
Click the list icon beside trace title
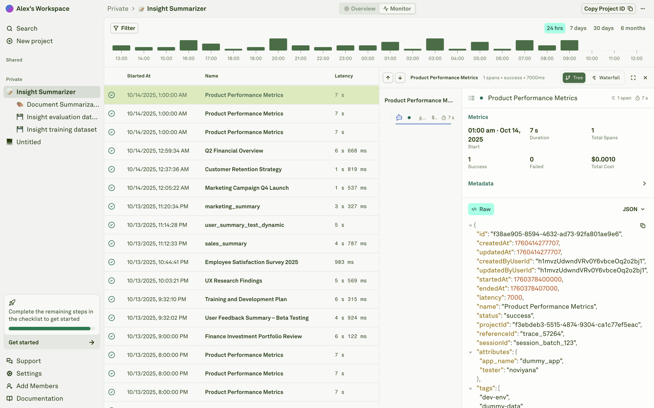pyautogui.click(x=471, y=98)
